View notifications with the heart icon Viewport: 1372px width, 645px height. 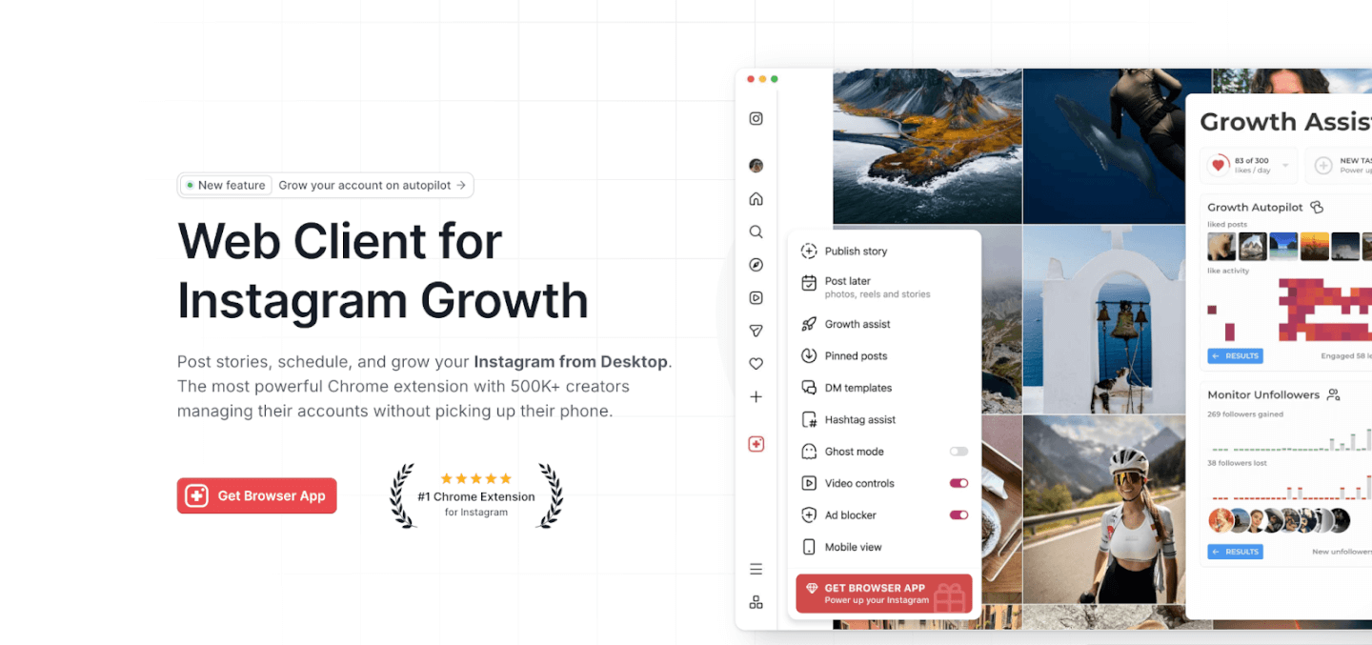pos(756,363)
